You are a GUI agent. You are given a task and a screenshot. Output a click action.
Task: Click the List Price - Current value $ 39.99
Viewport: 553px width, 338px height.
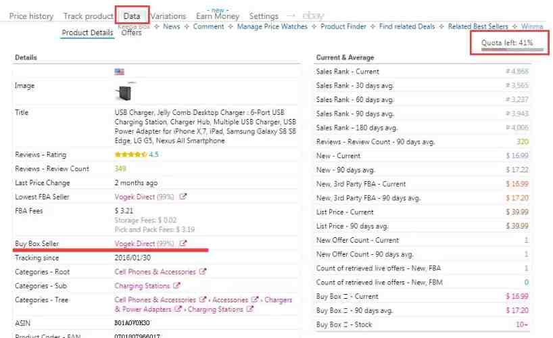click(517, 212)
